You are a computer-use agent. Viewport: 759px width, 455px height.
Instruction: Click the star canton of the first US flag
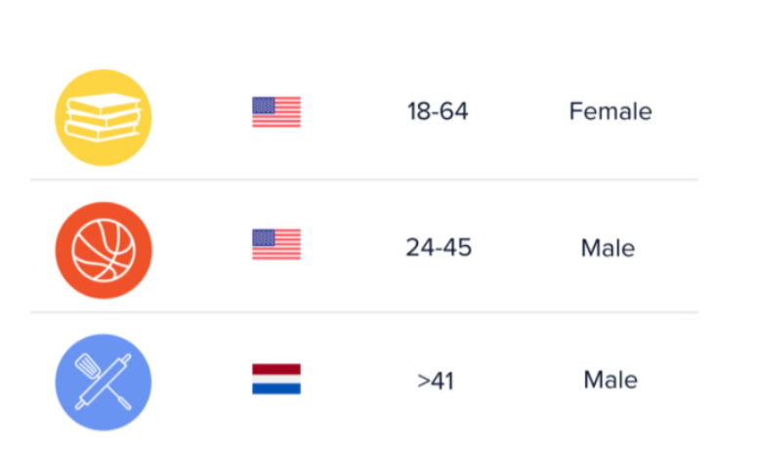pos(264,105)
